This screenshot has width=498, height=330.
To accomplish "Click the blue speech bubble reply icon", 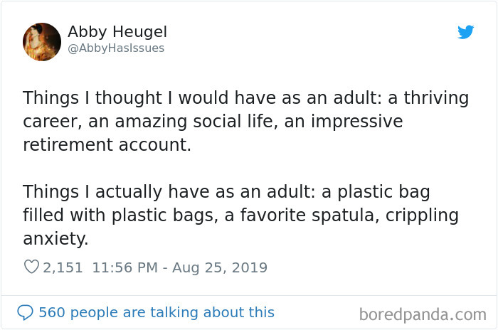I will 25,312.
